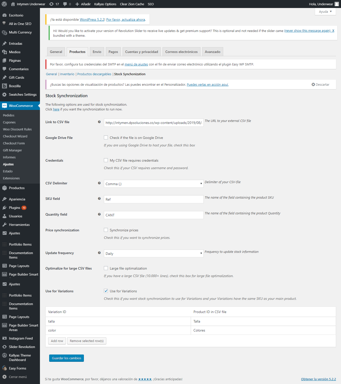The height and width of the screenshot is (384, 341).
Task: Click the Kallyas Theme Dashboard icon
Action: [4, 355]
